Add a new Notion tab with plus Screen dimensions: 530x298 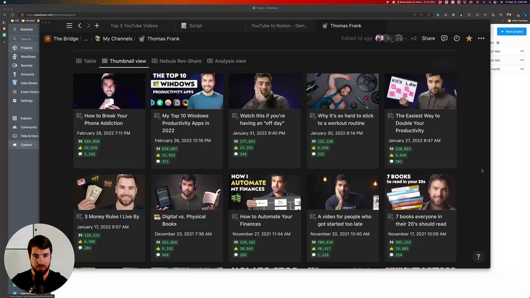coord(96,26)
